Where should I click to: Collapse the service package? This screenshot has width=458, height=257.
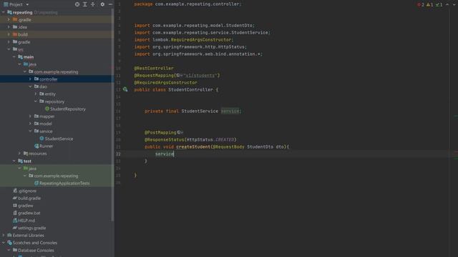click(30, 131)
